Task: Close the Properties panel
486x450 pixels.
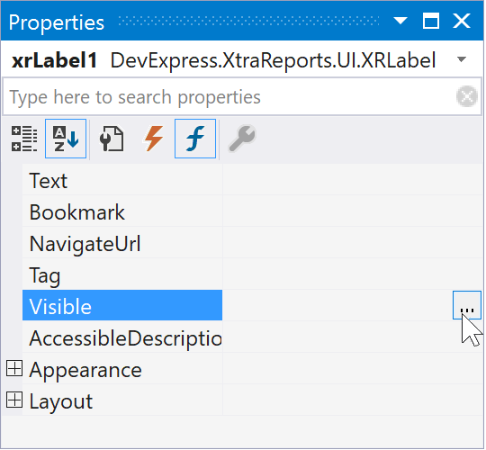Action: coord(462,21)
